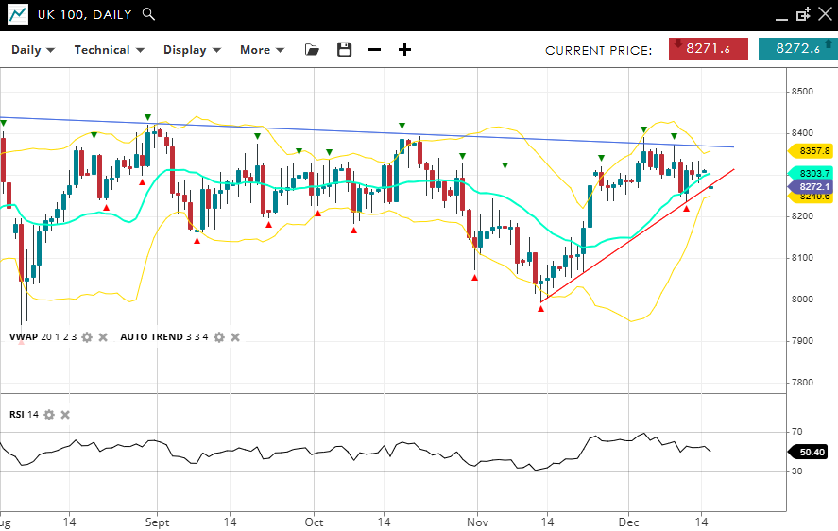Open the saved chart folder icon

312,50
